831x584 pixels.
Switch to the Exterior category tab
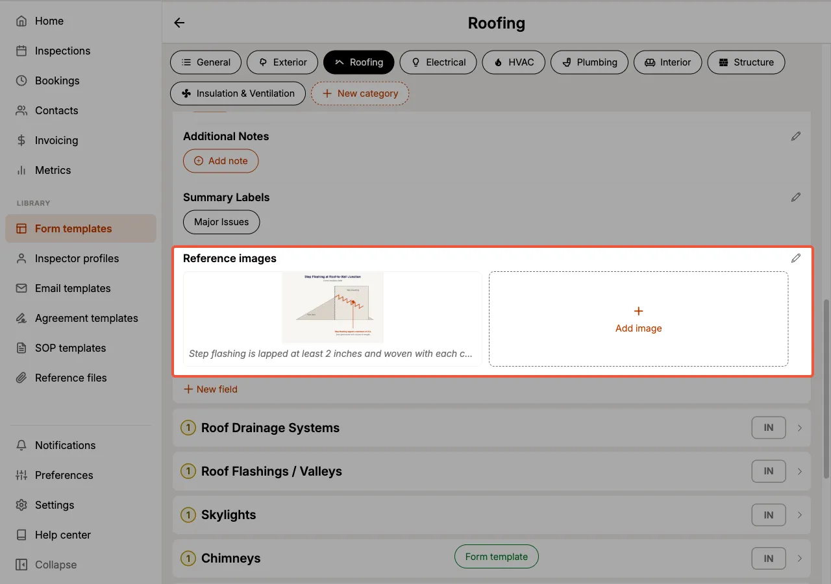[282, 62]
